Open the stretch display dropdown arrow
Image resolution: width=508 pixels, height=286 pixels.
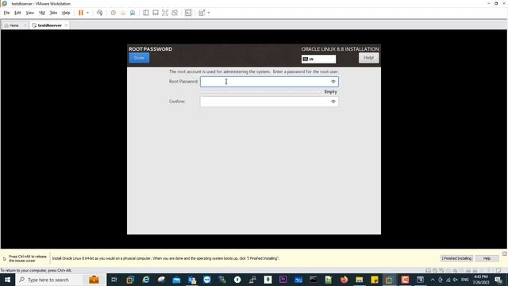(209, 13)
